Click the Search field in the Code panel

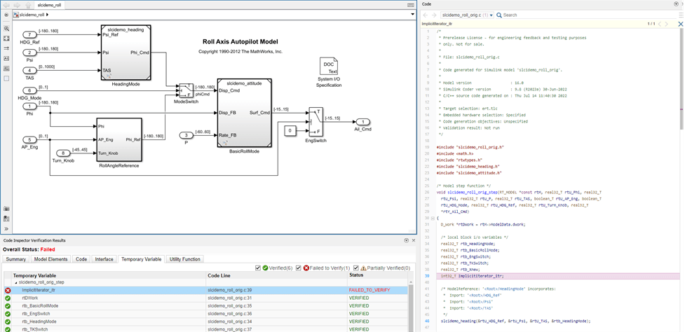(x=547, y=15)
